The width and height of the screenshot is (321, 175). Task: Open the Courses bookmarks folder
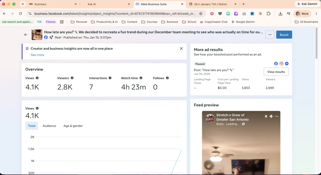(149, 22)
